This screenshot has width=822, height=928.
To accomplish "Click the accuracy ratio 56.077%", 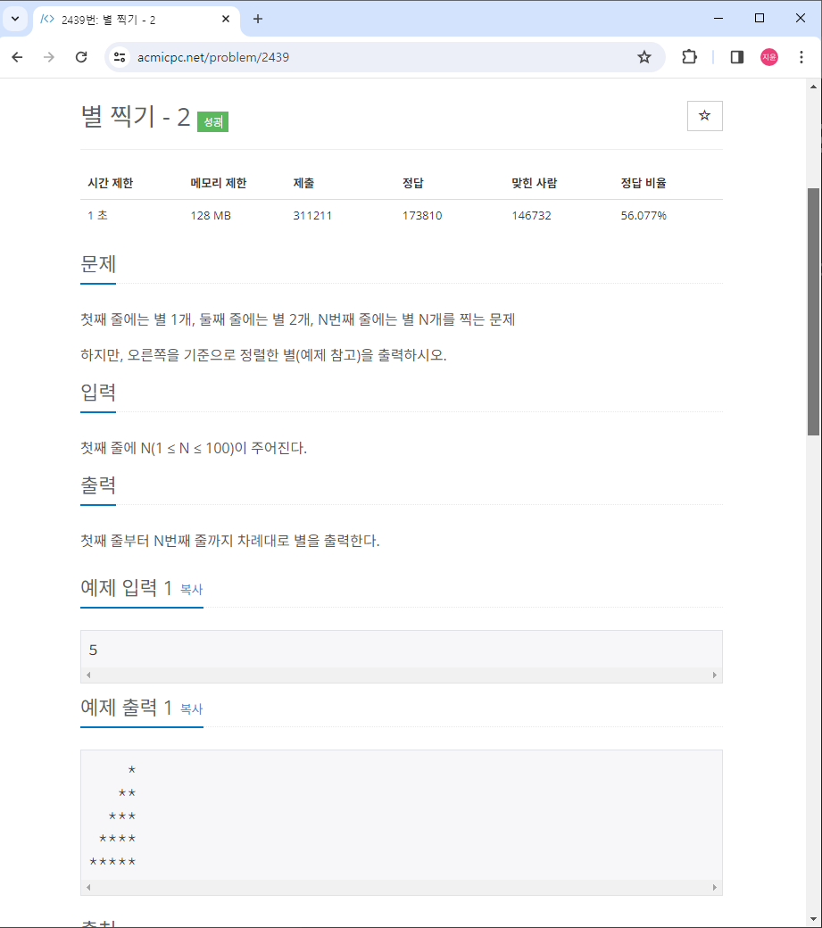I will (x=643, y=215).
